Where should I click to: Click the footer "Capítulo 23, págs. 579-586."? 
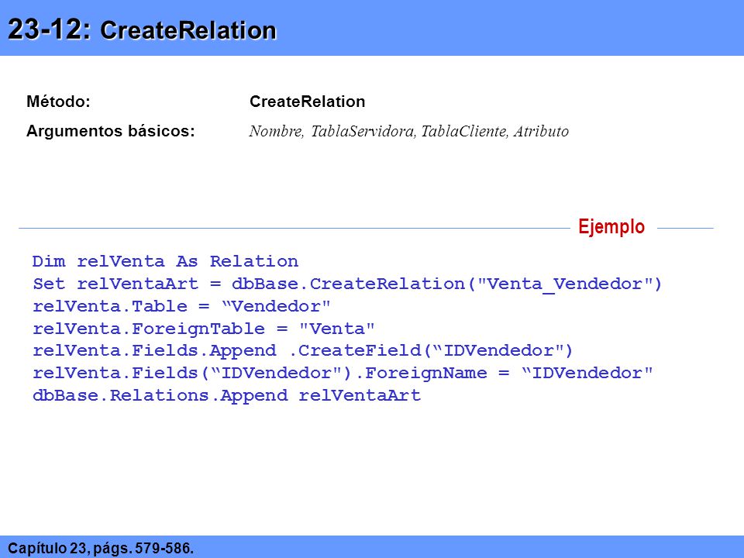tap(101, 548)
